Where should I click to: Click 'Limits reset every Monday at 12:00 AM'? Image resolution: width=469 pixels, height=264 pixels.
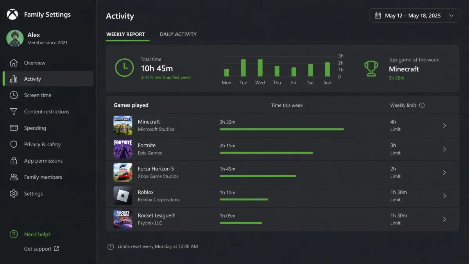click(158, 246)
